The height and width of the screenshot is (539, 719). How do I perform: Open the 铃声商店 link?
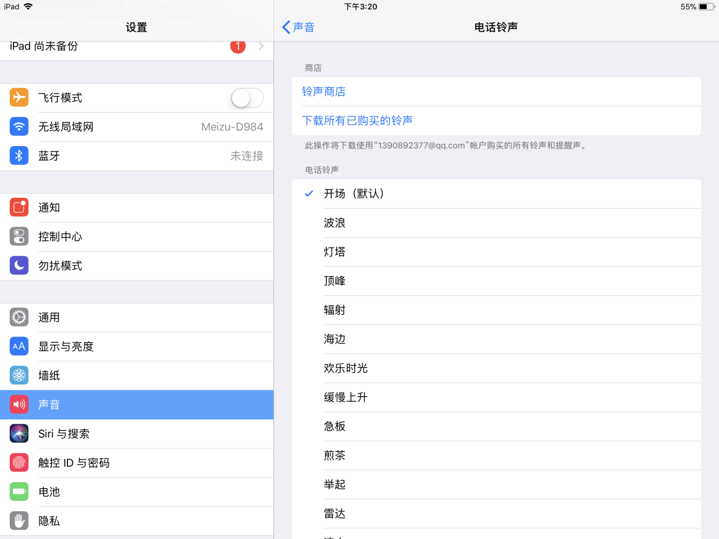click(x=324, y=92)
